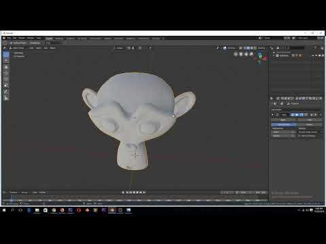Toggle snapping magnet in viewport header
The width and height of the screenshot is (326, 244).
pyautogui.click(x=133, y=48)
